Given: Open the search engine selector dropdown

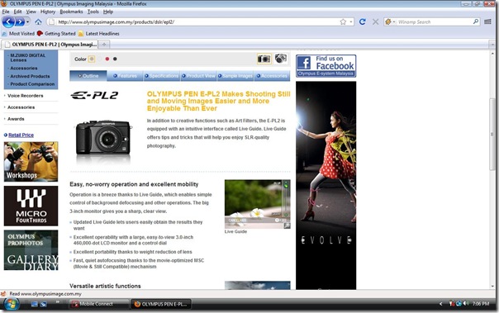Looking at the screenshot, I should (x=390, y=21).
